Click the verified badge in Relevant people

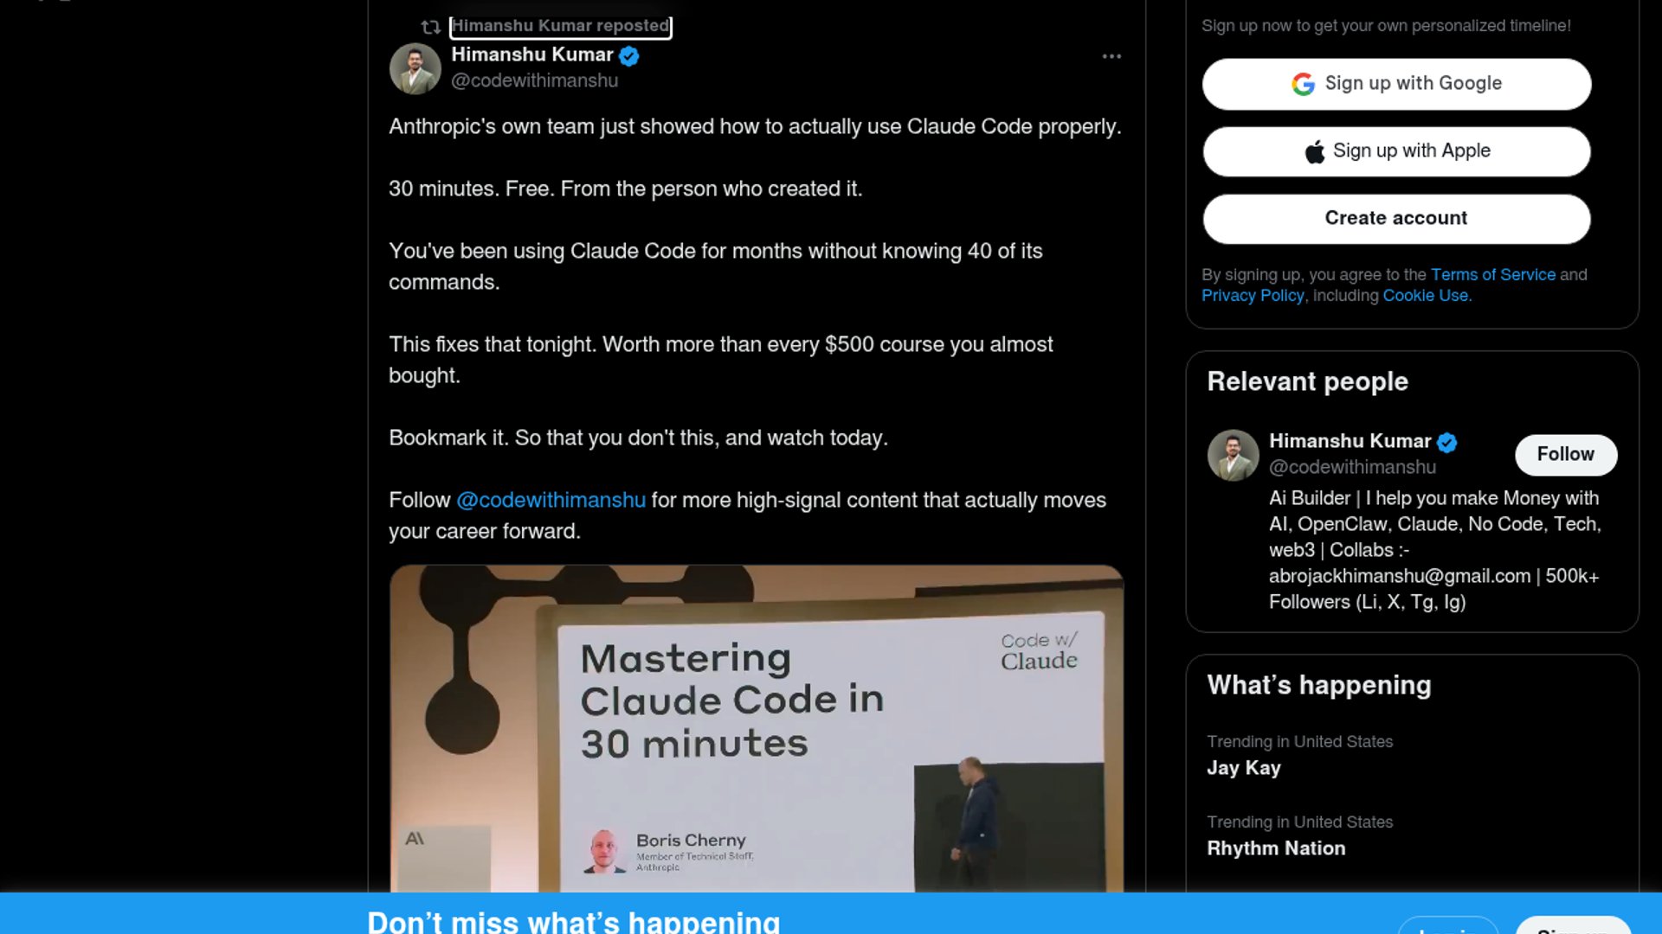[x=1447, y=442]
